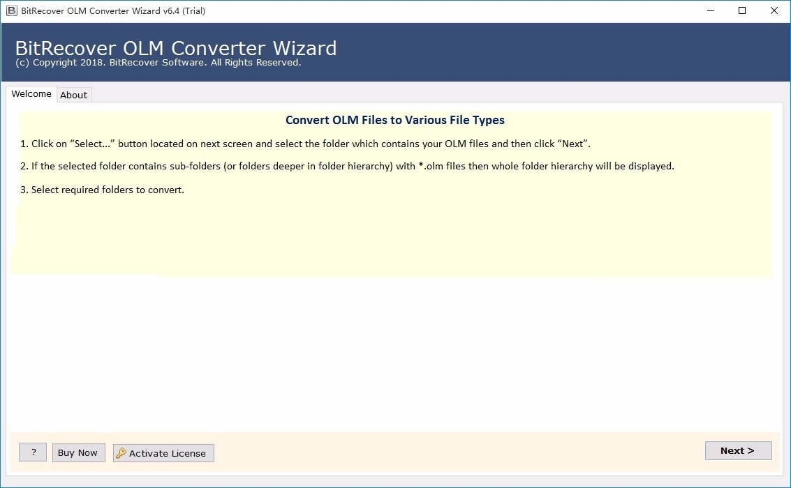Click the BitRecover app icon in title bar
Screen dimensions: 791x488
pos(11,10)
